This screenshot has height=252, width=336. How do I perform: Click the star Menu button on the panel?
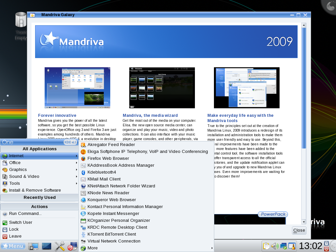[x=13, y=246]
